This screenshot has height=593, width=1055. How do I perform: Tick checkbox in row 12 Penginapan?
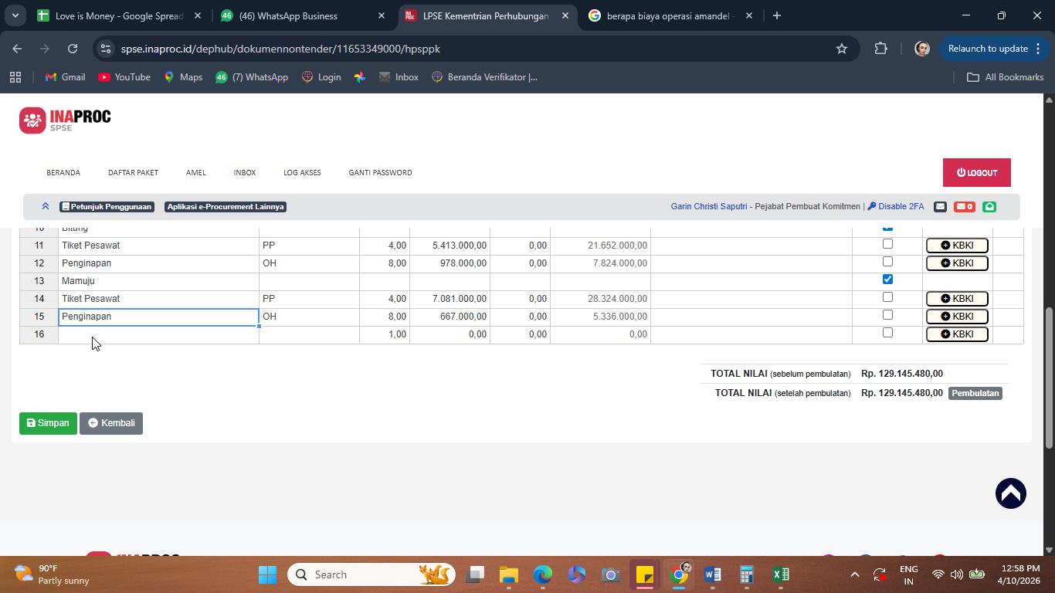[x=887, y=262]
